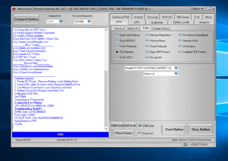Screen dimensions: 228x161
Task: Click 'CPU: MT6735 SW:0000 Ver: CB00' log line
Action: coord(34,106)
